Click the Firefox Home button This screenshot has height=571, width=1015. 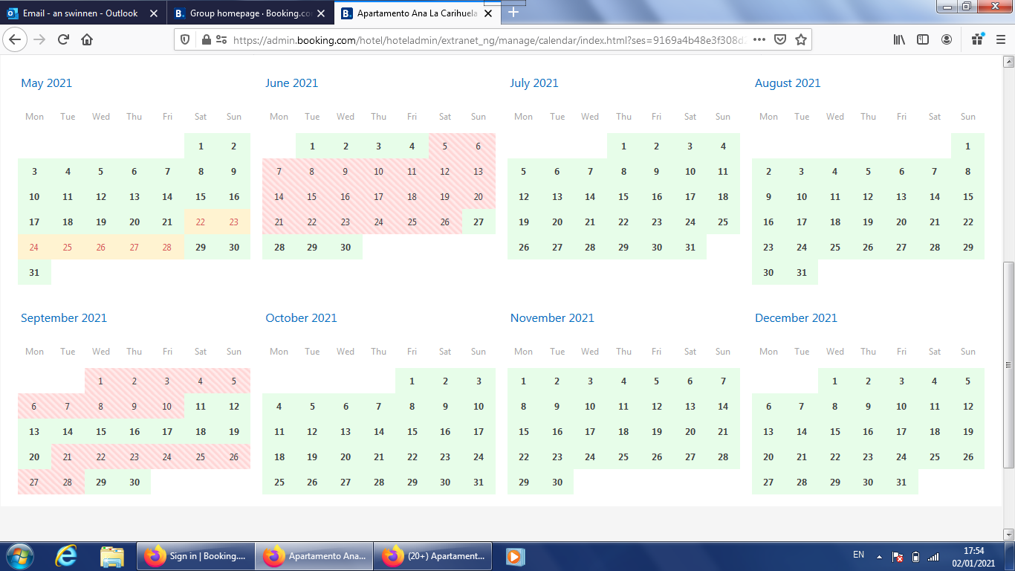pos(87,40)
